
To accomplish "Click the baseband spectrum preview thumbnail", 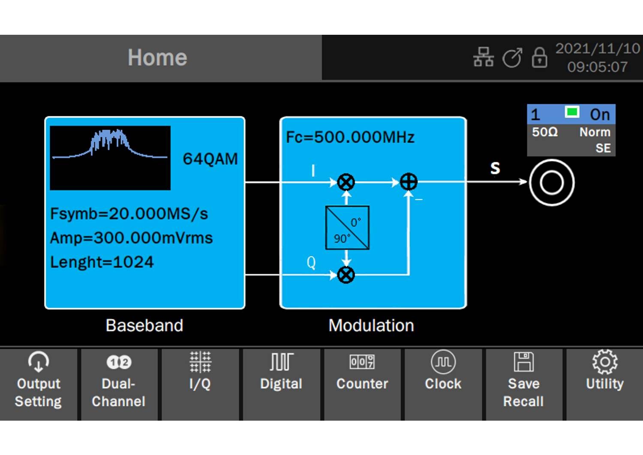I will pyautogui.click(x=110, y=158).
